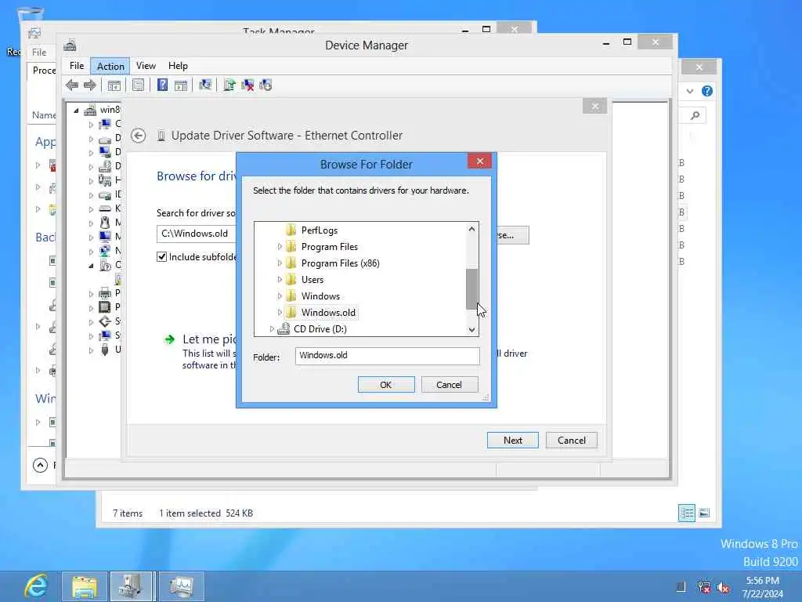Select the Windows folder row
The width and height of the screenshot is (802, 602).
(320, 296)
